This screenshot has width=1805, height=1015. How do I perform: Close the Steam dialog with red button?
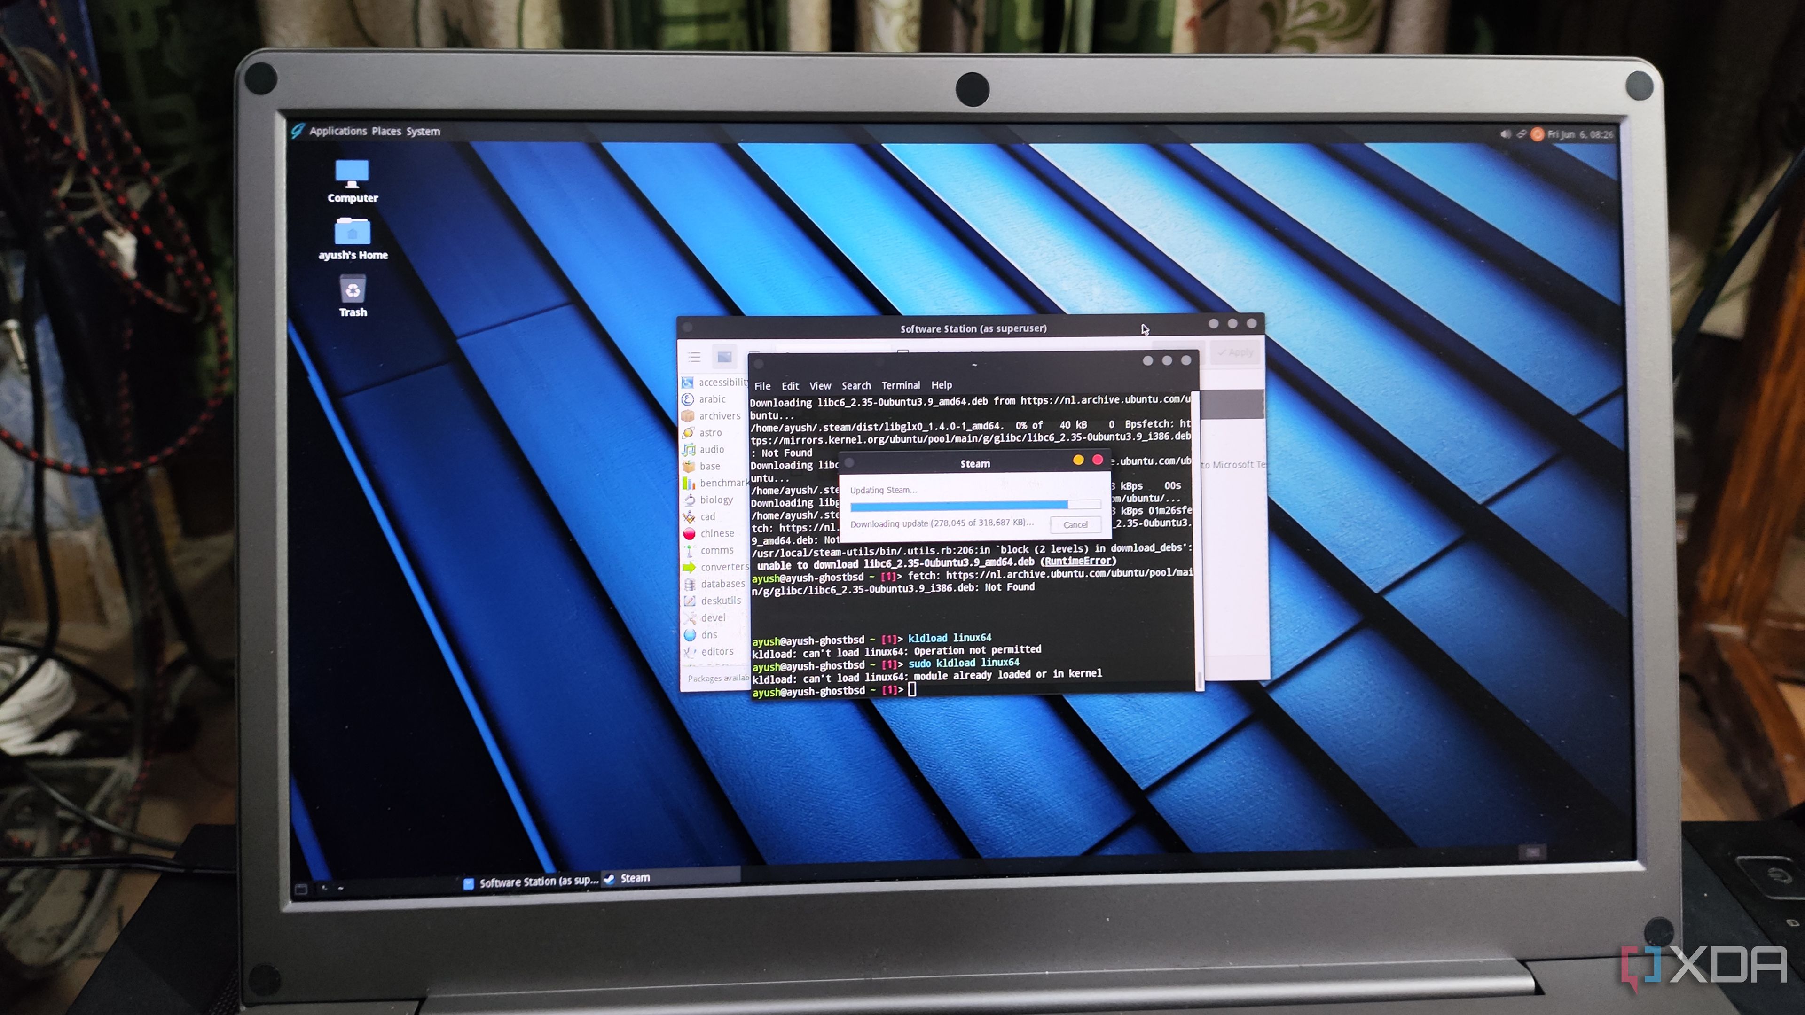(x=1097, y=460)
